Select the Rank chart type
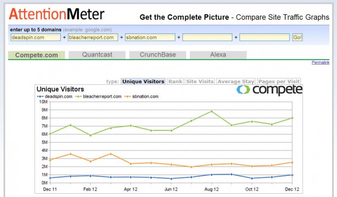The width and height of the screenshot is (337, 197). tap(175, 82)
